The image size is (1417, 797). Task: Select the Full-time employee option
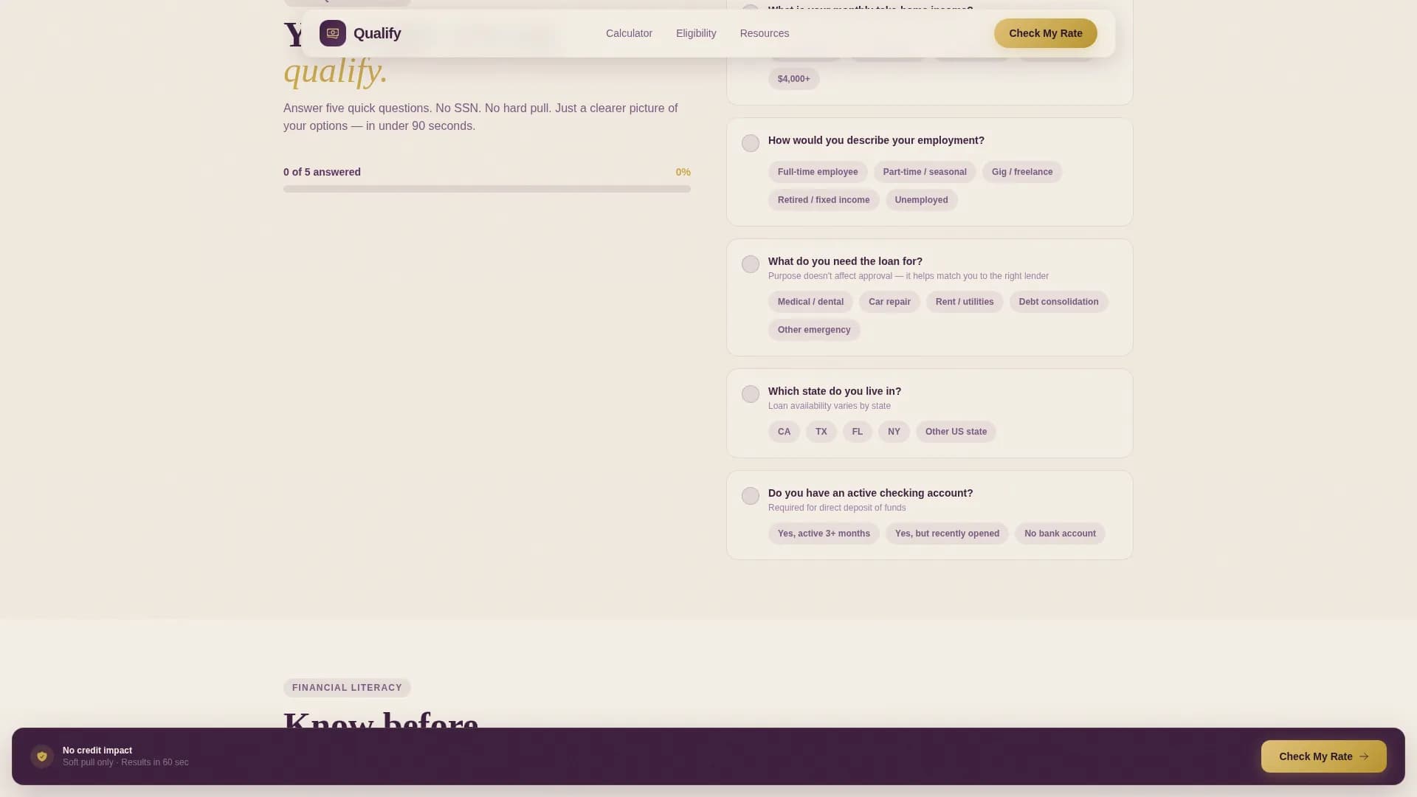tap(818, 172)
